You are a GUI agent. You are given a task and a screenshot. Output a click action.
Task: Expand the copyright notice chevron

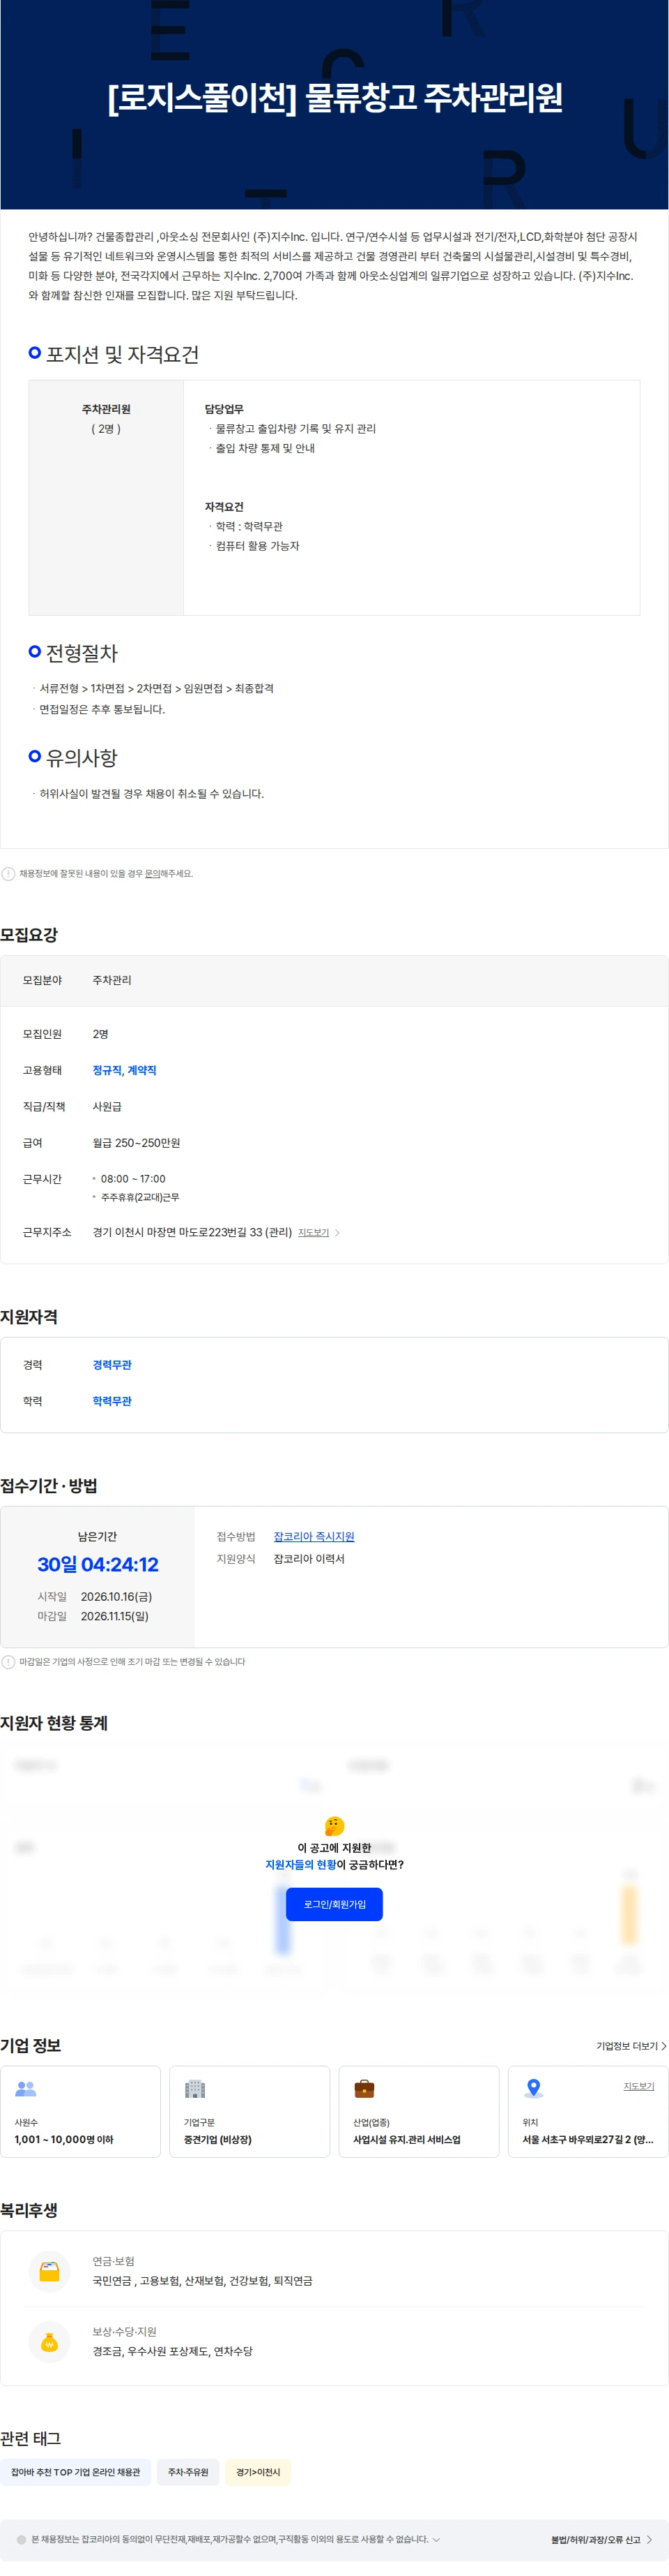pyautogui.click(x=436, y=2539)
